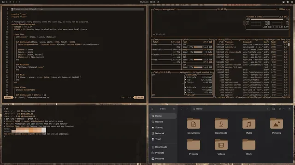Click the normal color palette strip in terminal
Screen dimensions: 295x165
[31, 129]
